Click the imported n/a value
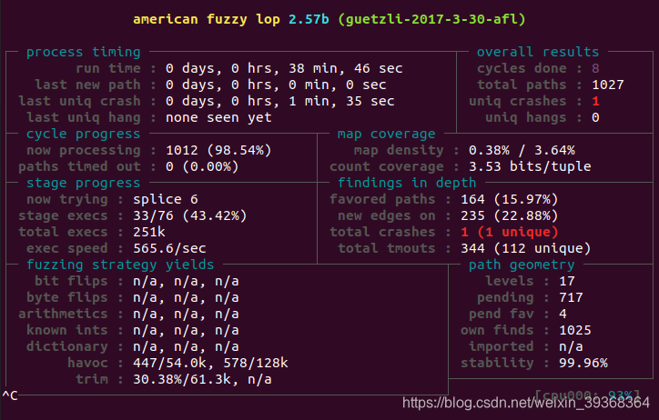 tap(571, 346)
